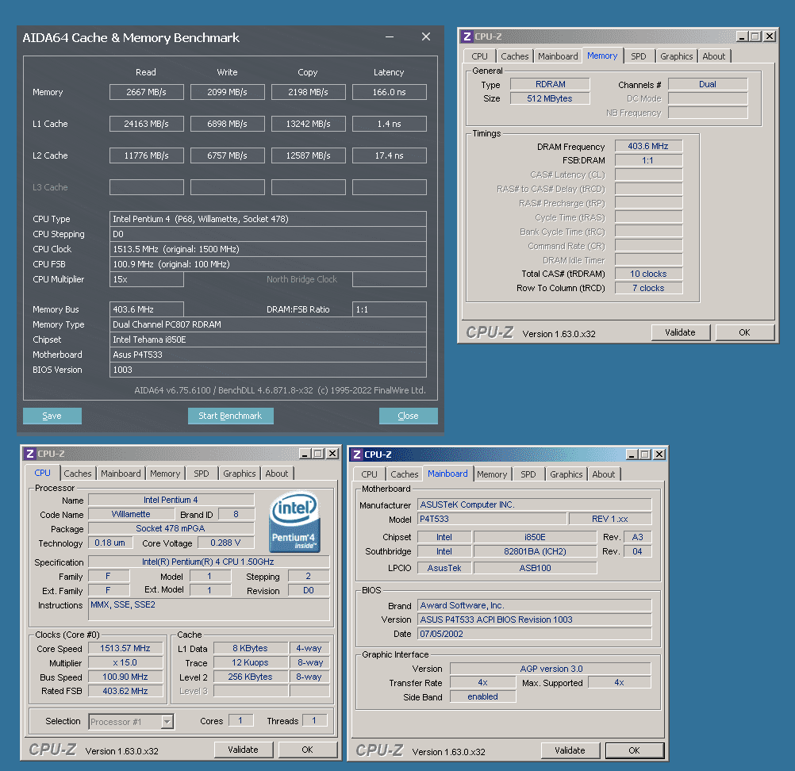Open the Memory tab in the Mainboard-tab CPU-Z window
Screen dimensions: 795x771
click(492, 474)
